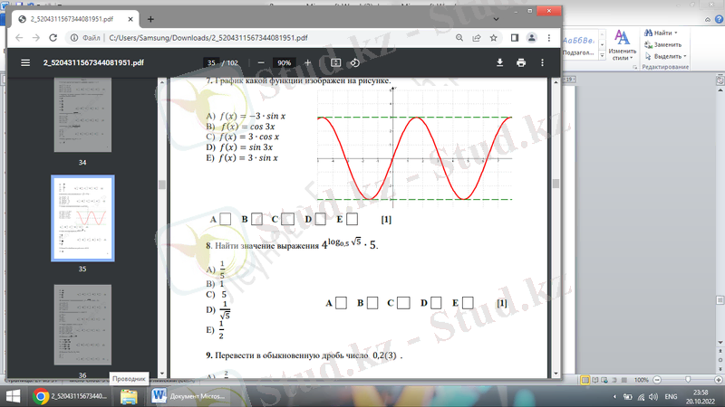Download the PDF file
Image resolution: width=725 pixels, height=407 pixels.
pos(499,62)
